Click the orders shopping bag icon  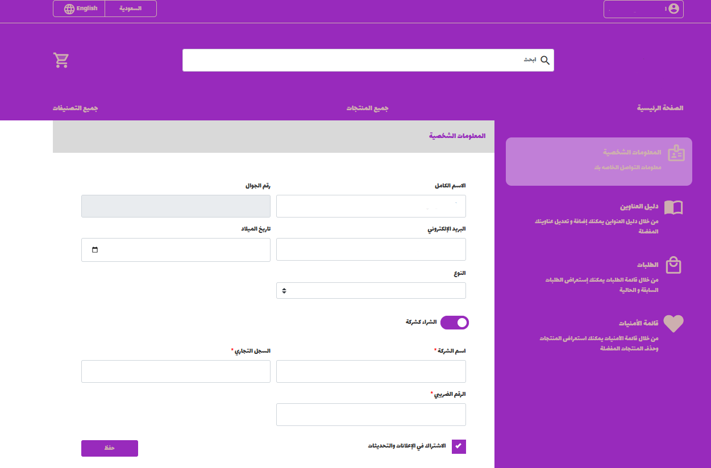673,265
